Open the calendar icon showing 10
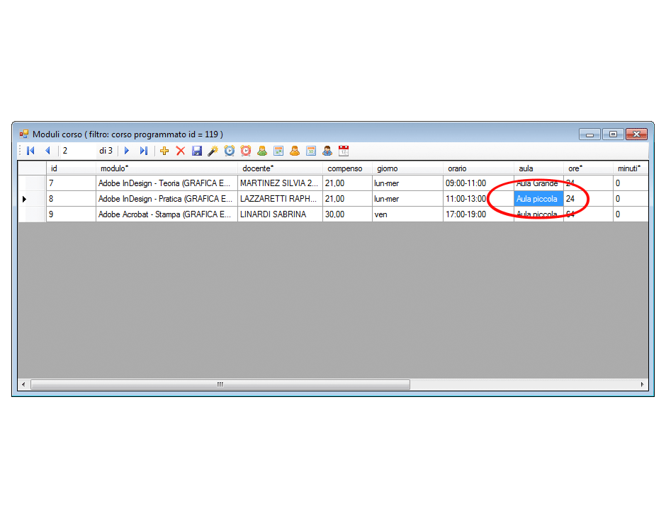Viewport: 666px width, 518px height. [x=311, y=151]
